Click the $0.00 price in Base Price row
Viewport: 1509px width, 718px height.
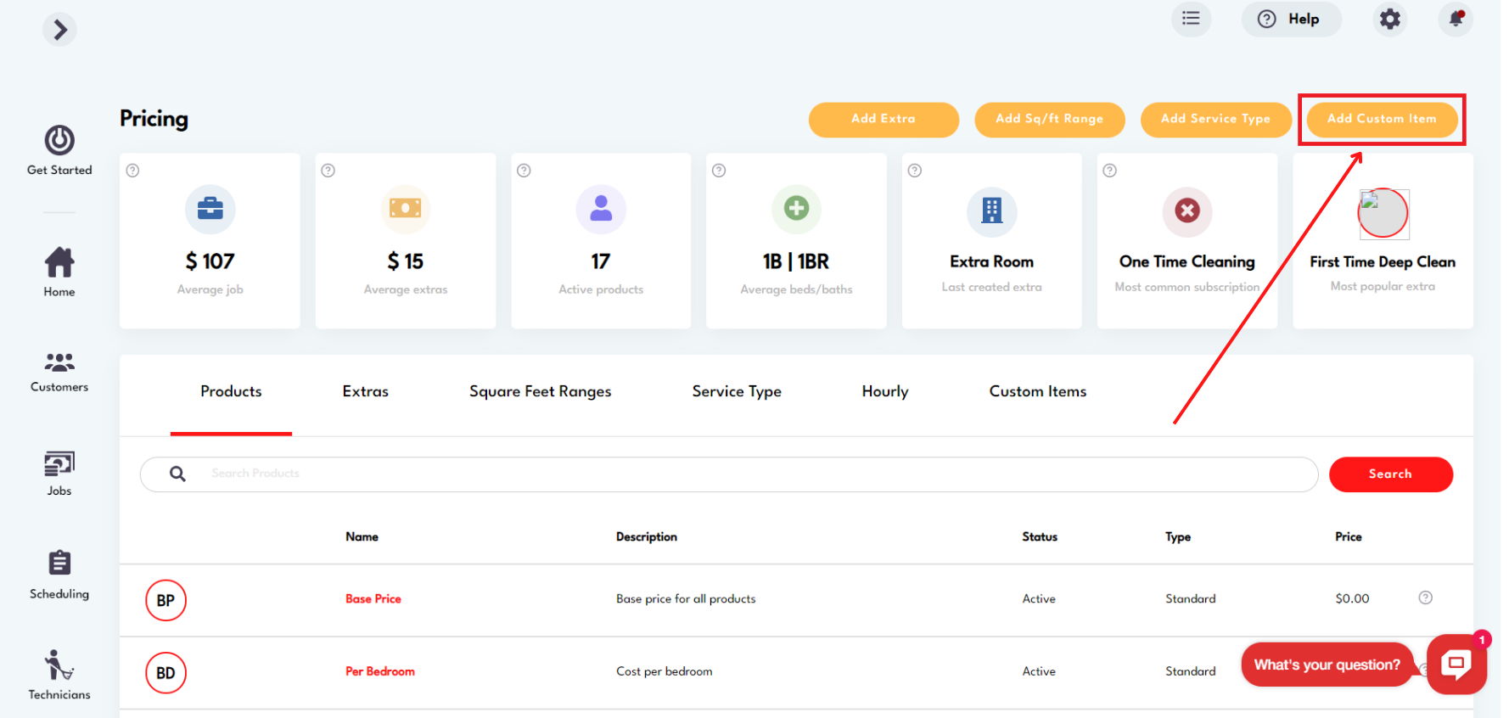point(1352,599)
